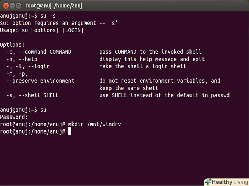This screenshot has height=186, width=249.
Task: Click the '-c, --command COMMAND' option text
Action: click(x=39, y=52)
